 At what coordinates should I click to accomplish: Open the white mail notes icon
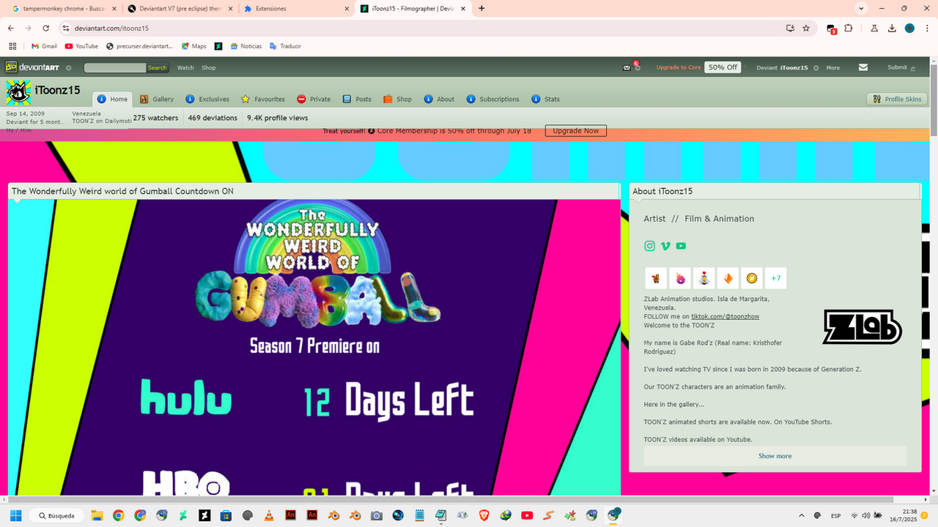(863, 67)
